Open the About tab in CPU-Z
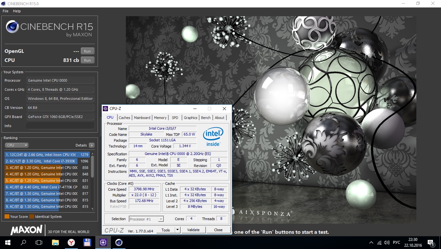 coord(220,118)
